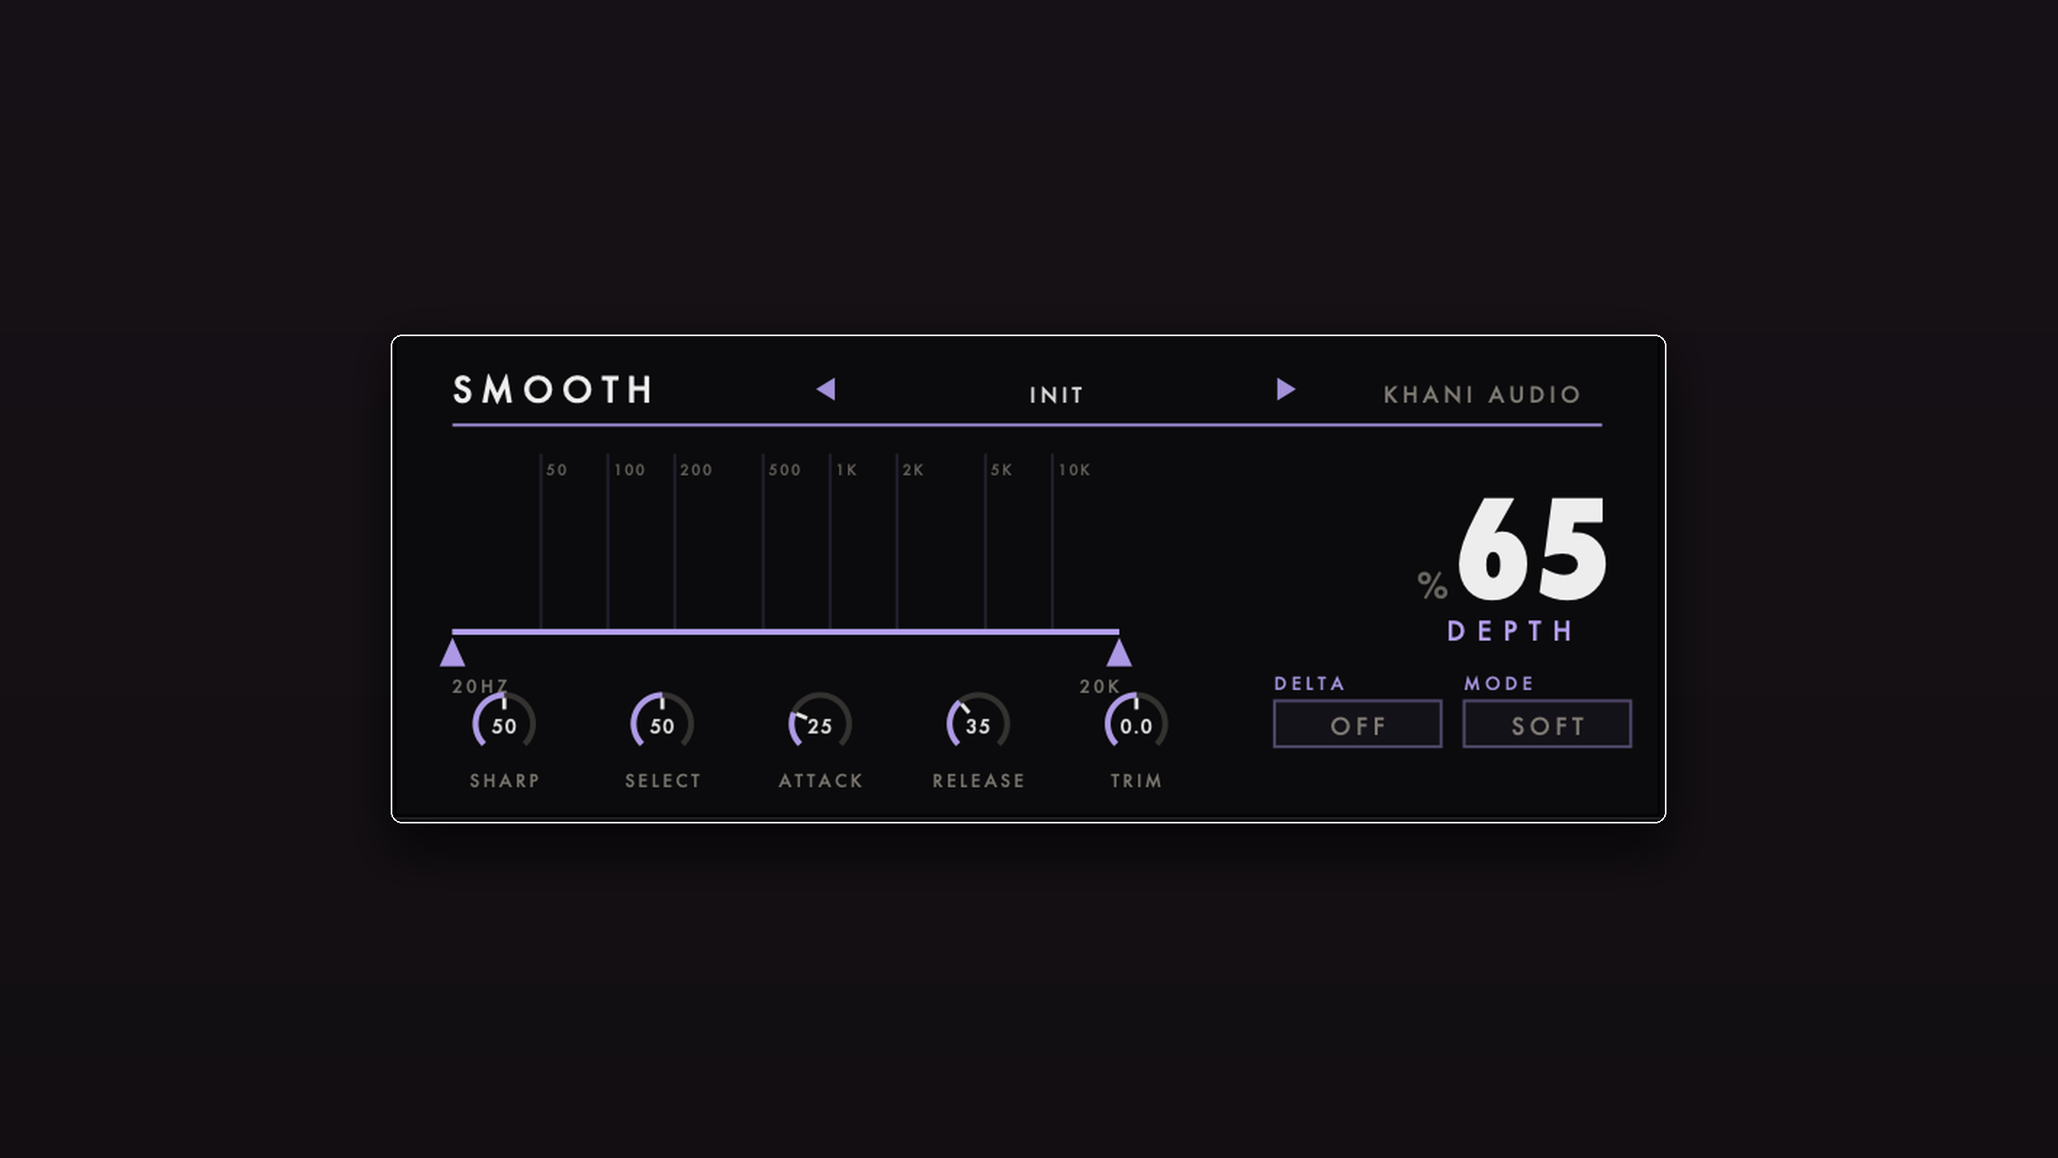
Task: Click the 2K frequency grid label
Action: 913,470
